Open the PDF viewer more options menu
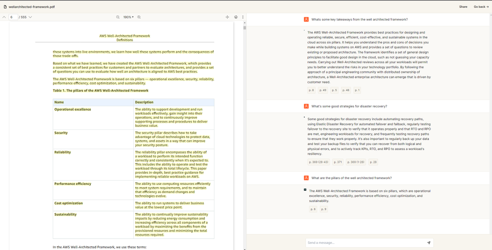Image resolution: width=492 pixels, height=250 pixels. click(x=243, y=17)
